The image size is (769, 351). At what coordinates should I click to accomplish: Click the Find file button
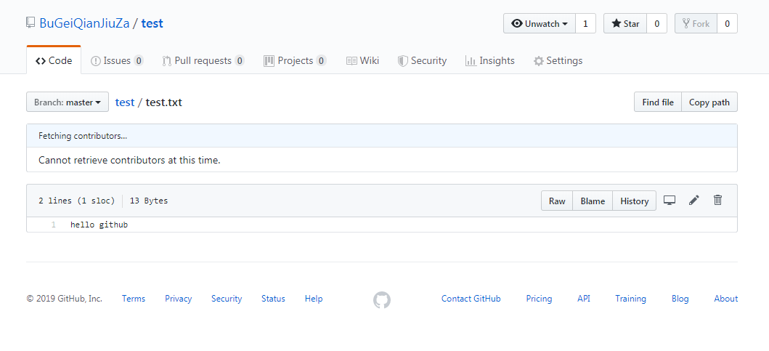pyautogui.click(x=658, y=102)
